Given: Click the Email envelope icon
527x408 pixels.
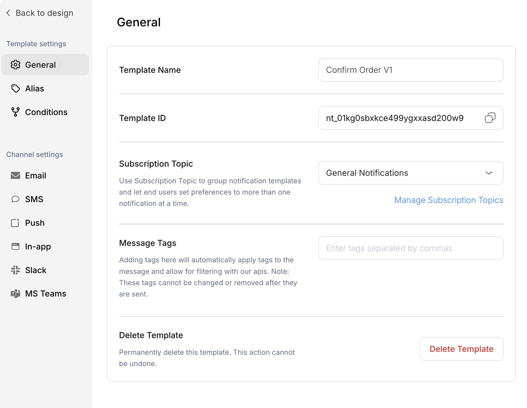Looking at the screenshot, I should (15, 176).
